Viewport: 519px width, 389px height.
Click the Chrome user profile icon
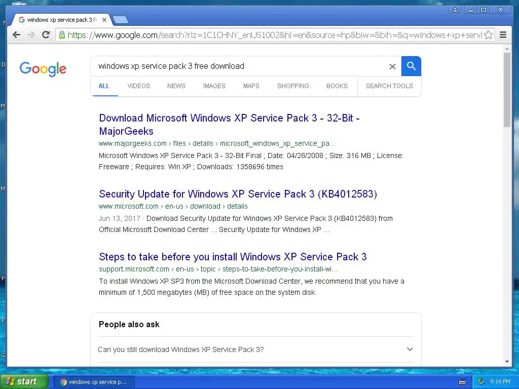point(455,10)
